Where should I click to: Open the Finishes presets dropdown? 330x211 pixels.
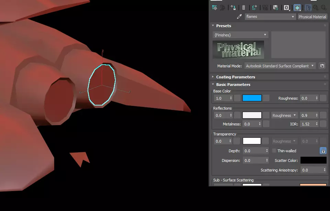coord(240,35)
